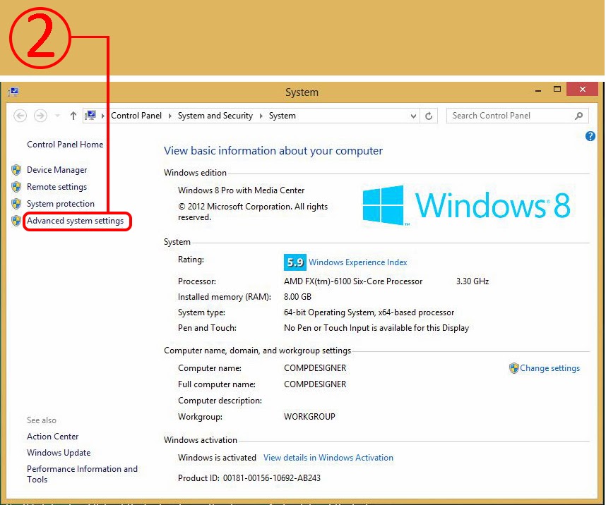Select the COMPDESIGNER computer name value

coord(315,368)
